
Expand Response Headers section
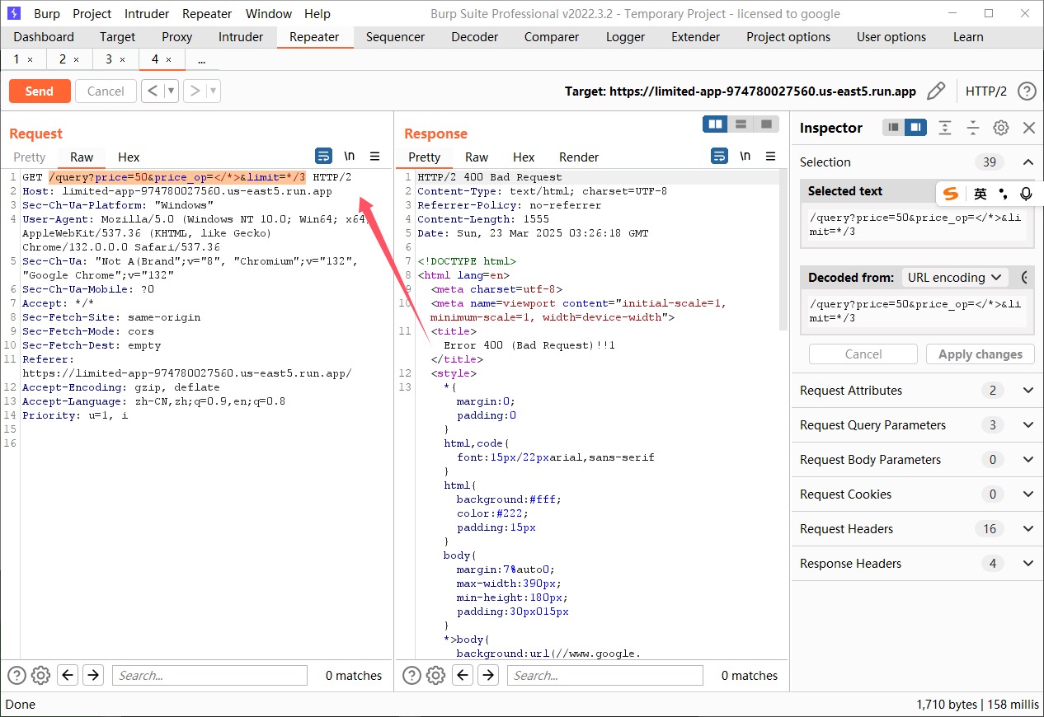1028,564
